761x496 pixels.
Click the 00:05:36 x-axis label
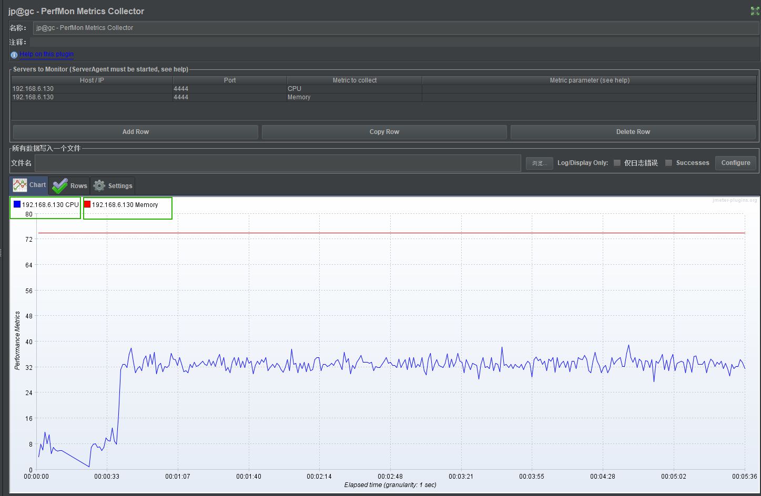[745, 477]
